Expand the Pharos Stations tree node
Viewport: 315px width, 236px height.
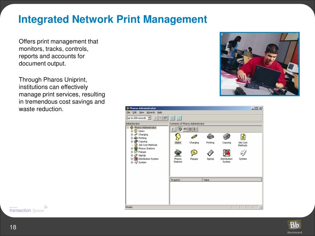(132, 148)
